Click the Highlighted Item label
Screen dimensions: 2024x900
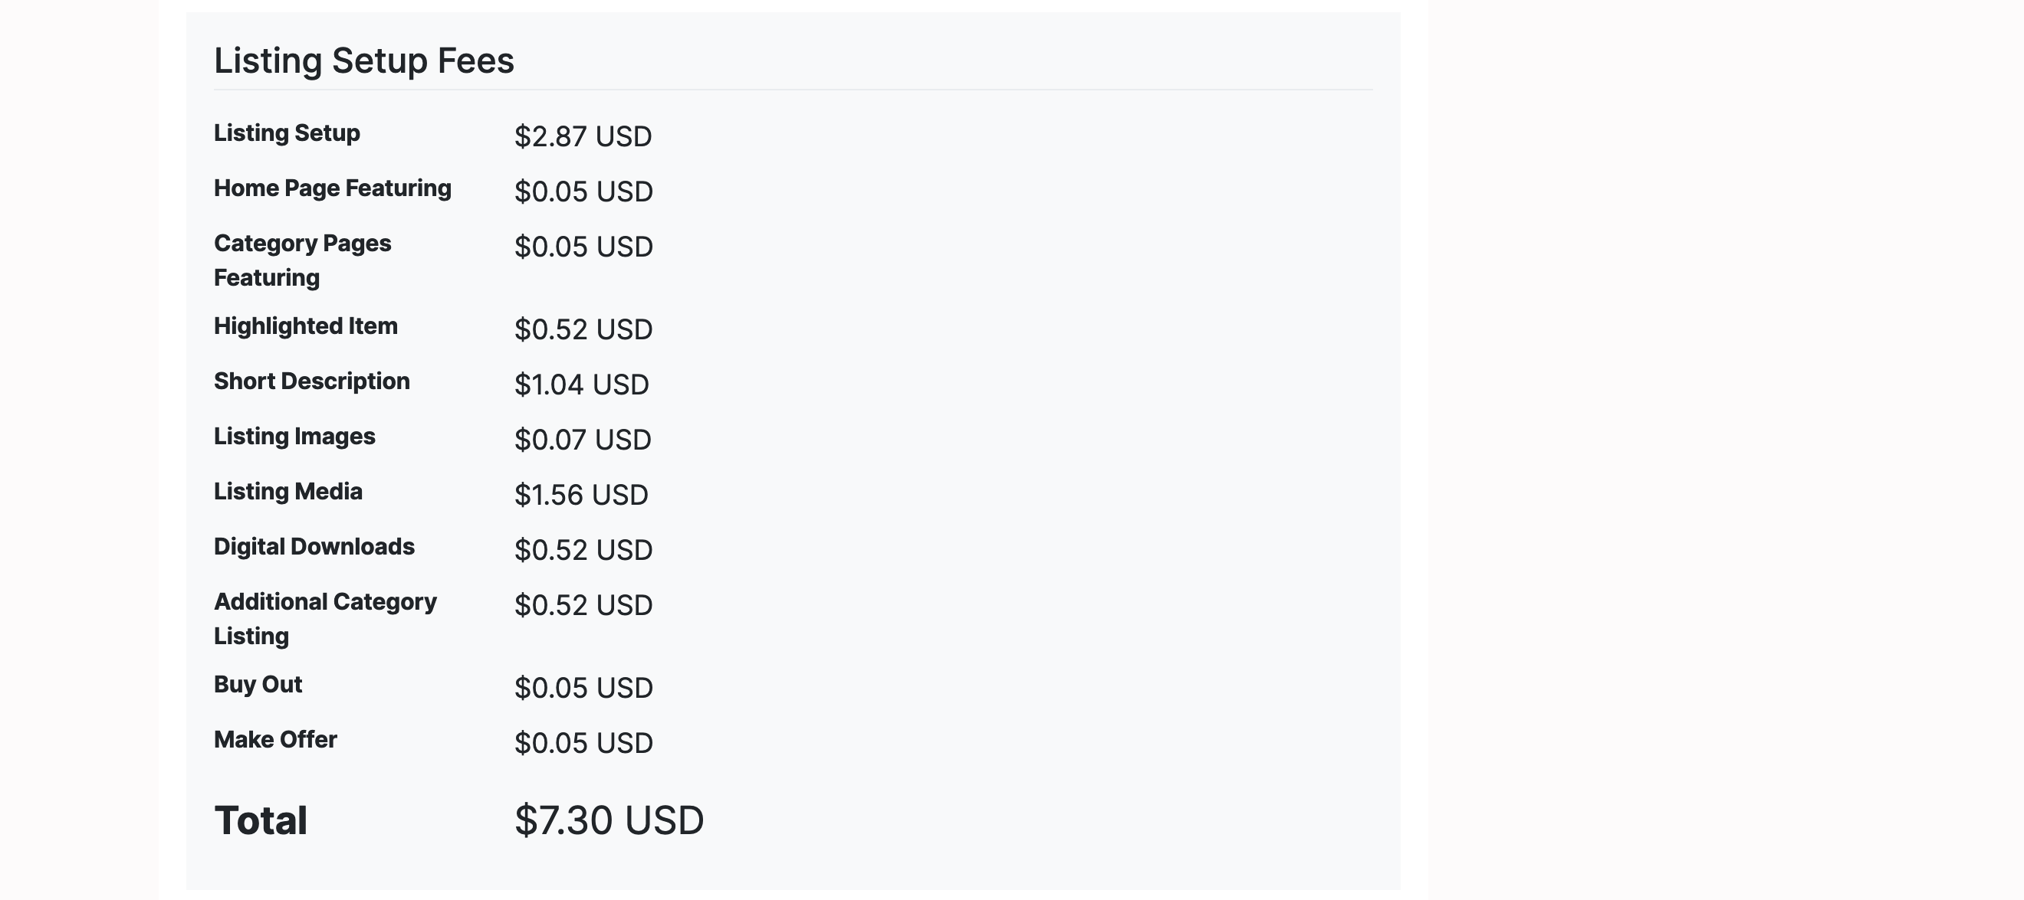(x=306, y=326)
